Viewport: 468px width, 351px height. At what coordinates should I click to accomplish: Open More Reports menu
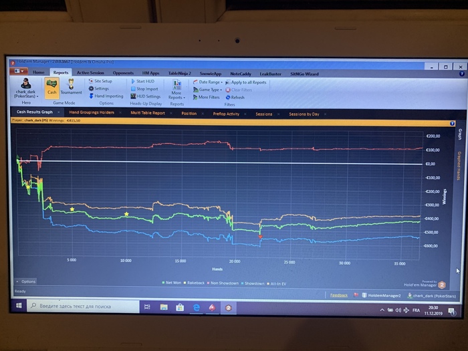177,90
